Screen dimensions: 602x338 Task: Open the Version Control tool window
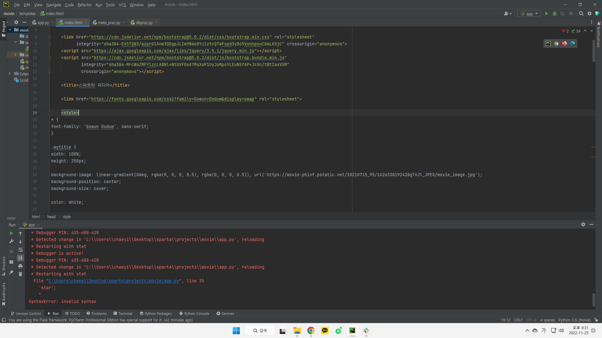26,314
